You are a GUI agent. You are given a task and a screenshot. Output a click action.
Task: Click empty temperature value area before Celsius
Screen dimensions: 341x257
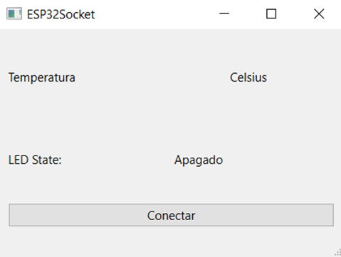click(152, 77)
